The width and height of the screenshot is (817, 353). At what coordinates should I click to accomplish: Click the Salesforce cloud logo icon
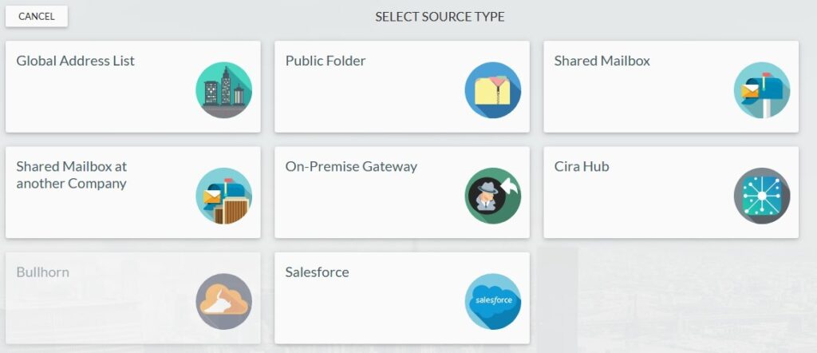493,302
